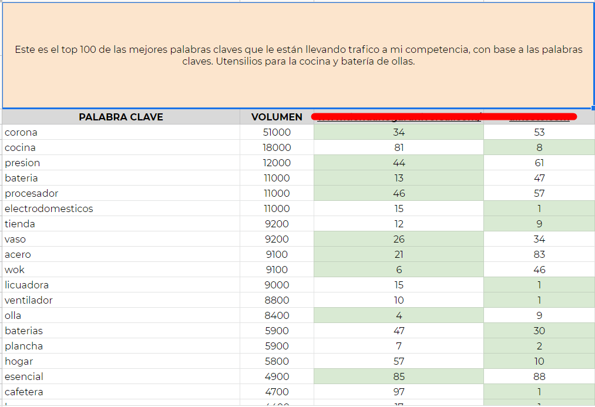Select the redacted column header with red strikethrough
The width and height of the screenshot is (595, 407).
399,117
